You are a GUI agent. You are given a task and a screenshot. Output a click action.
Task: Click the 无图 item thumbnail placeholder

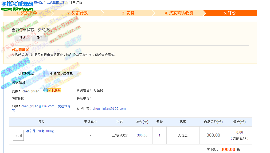(x=18, y=135)
